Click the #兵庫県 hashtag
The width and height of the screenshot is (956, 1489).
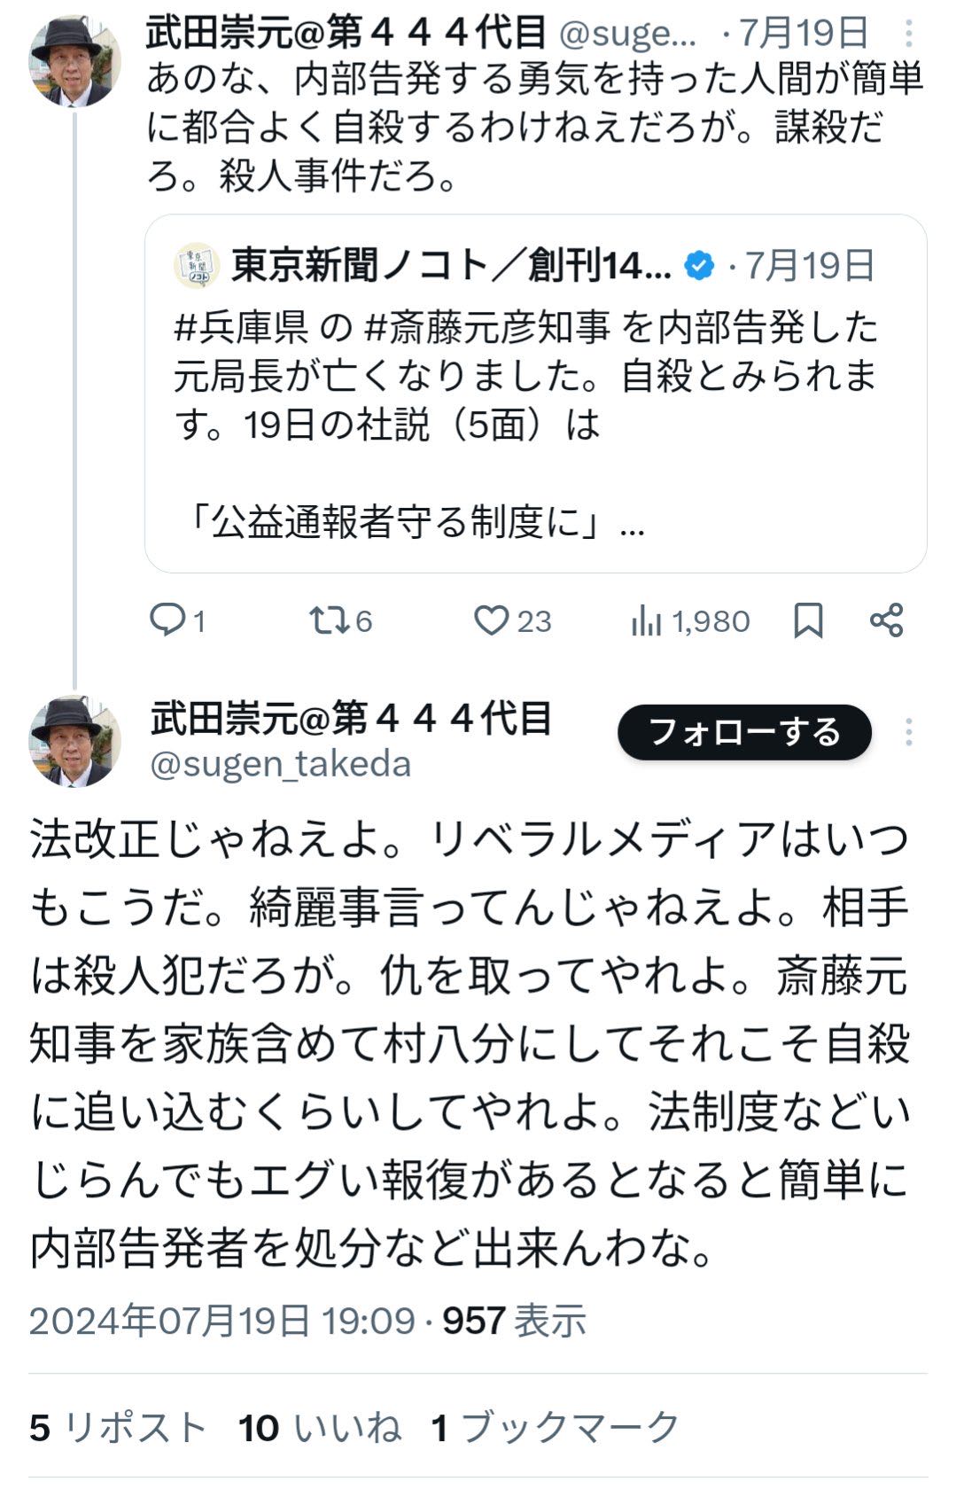click(241, 328)
